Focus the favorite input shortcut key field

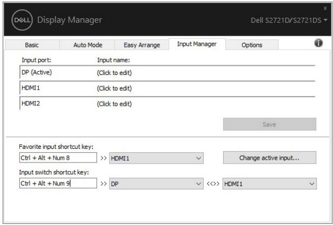58,158
